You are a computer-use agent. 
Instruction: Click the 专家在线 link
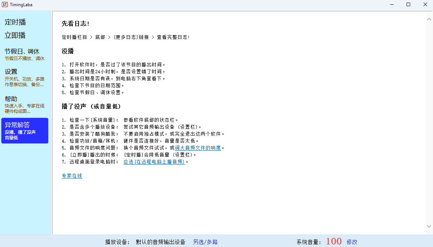(72, 176)
